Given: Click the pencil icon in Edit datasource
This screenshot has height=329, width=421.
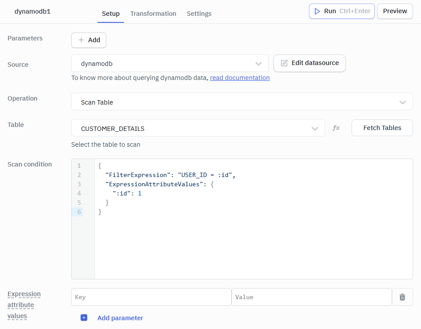Looking at the screenshot, I should (x=284, y=63).
